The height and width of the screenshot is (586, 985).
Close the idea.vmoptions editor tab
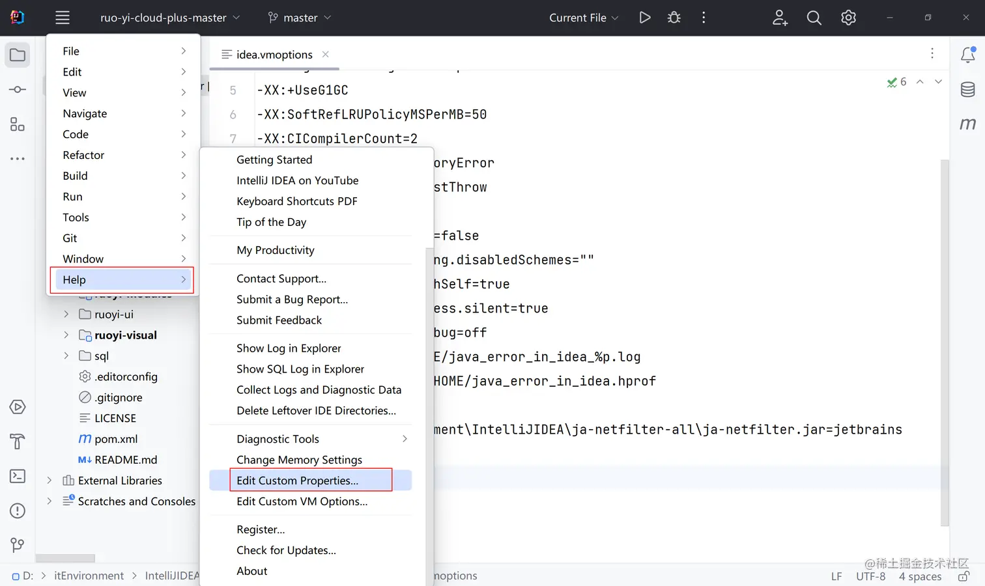tap(326, 55)
